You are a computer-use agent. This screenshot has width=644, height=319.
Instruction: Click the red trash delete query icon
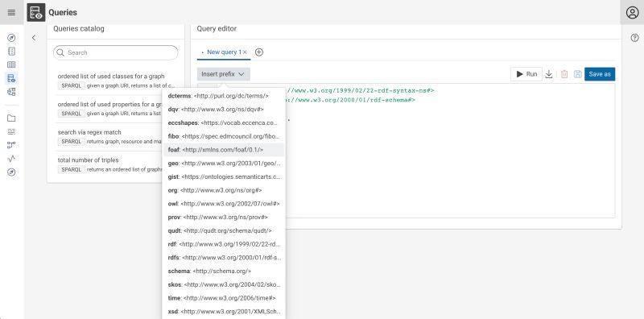(x=564, y=74)
